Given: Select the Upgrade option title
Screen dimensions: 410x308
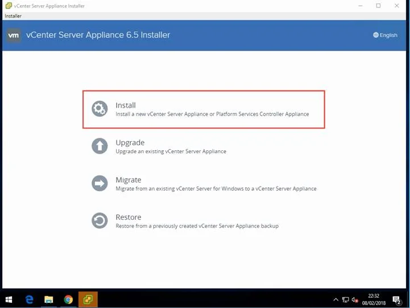Looking at the screenshot, I should (x=130, y=143).
